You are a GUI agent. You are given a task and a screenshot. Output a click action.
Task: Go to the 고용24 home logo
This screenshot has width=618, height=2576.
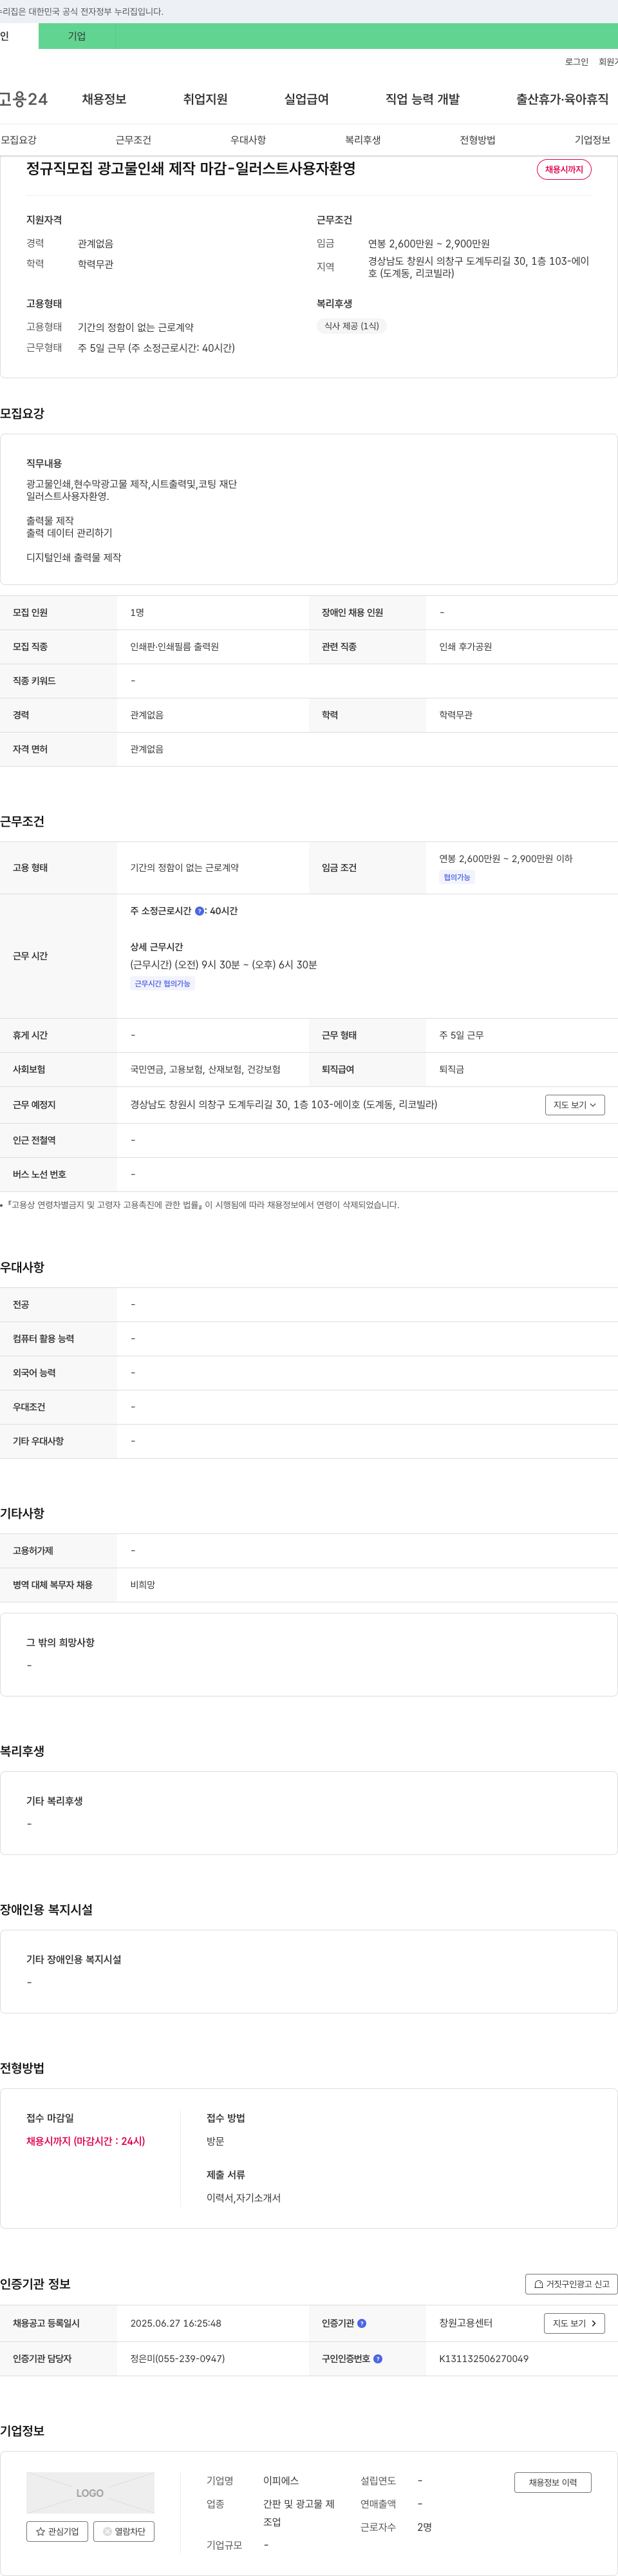coord(24,99)
